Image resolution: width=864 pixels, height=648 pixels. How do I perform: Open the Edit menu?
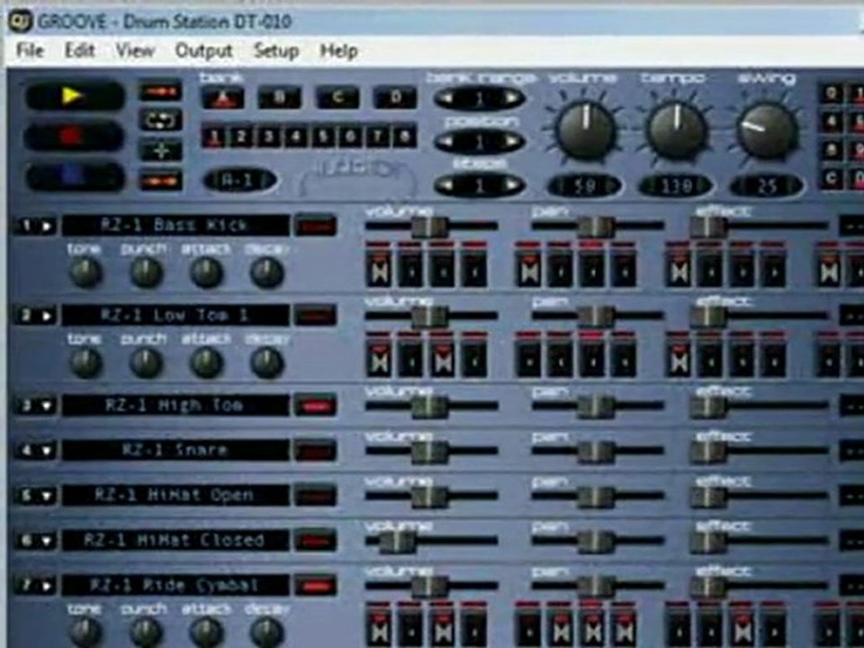point(80,50)
